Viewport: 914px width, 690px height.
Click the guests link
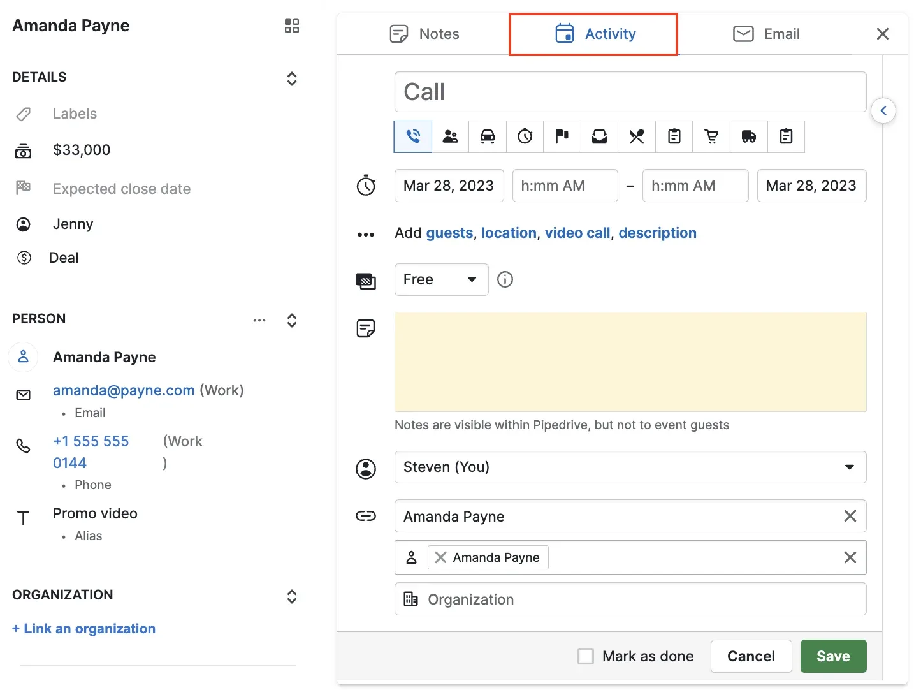coord(450,233)
